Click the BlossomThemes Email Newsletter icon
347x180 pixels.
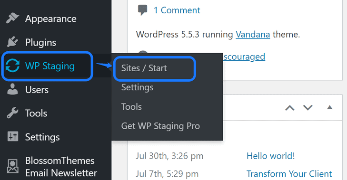point(12,166)
